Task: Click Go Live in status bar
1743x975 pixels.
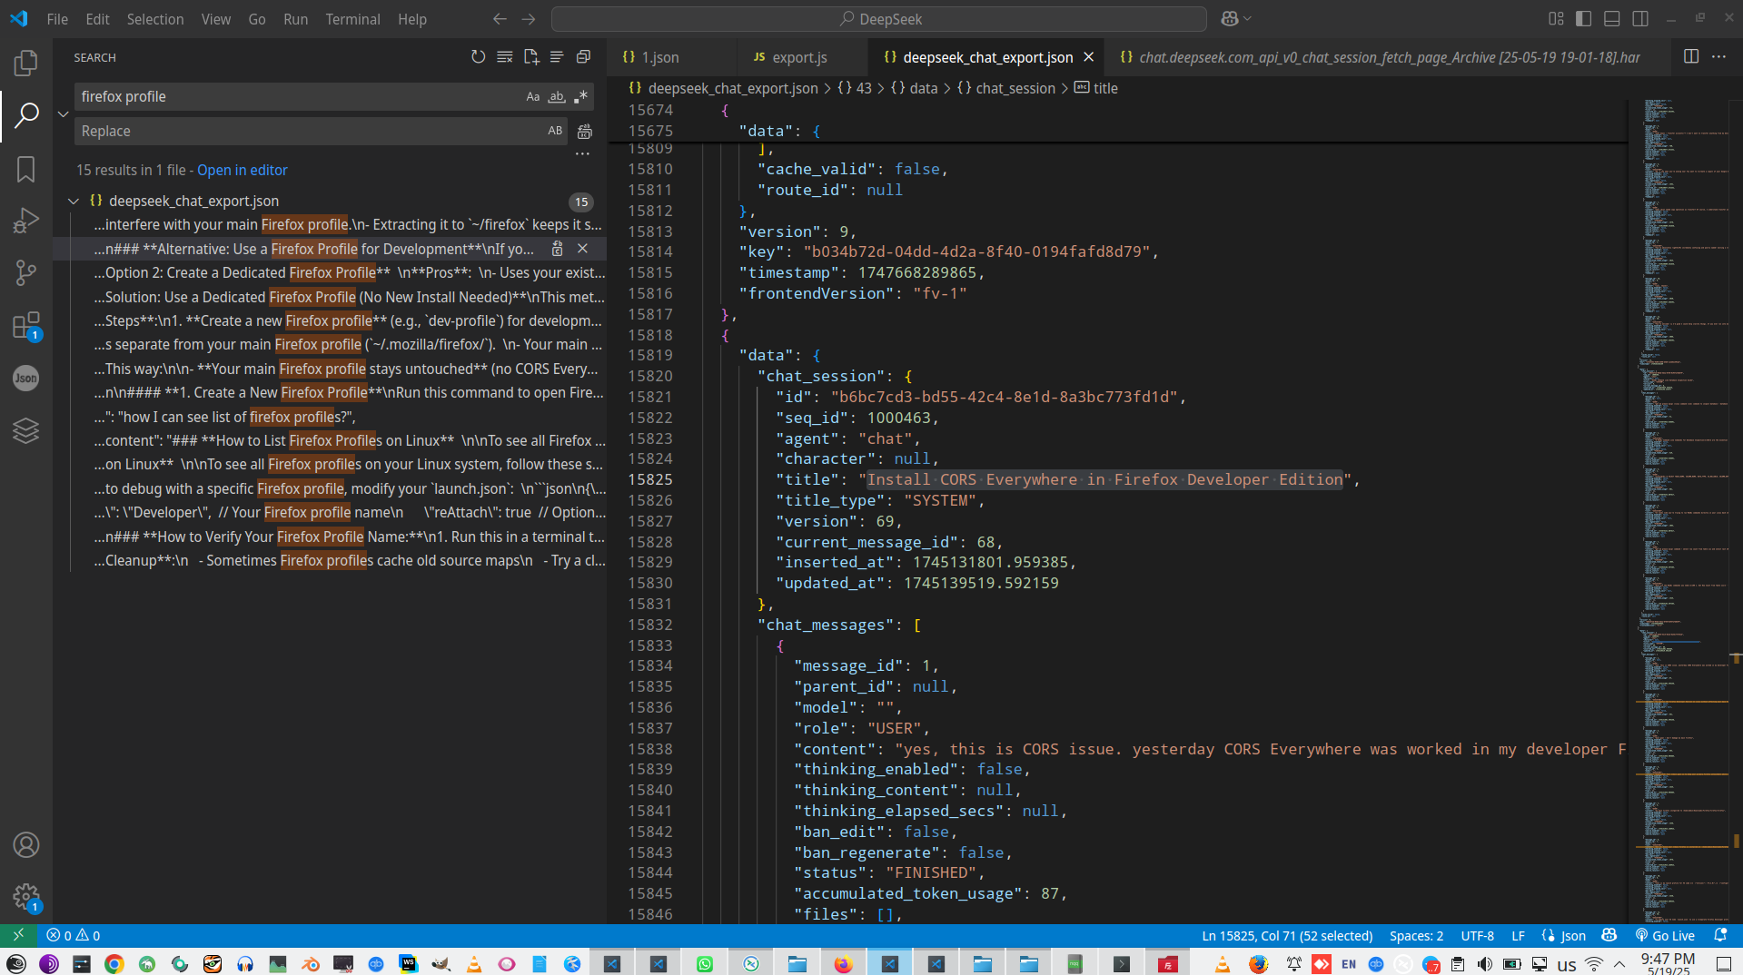Action: tap(1665, 936)
